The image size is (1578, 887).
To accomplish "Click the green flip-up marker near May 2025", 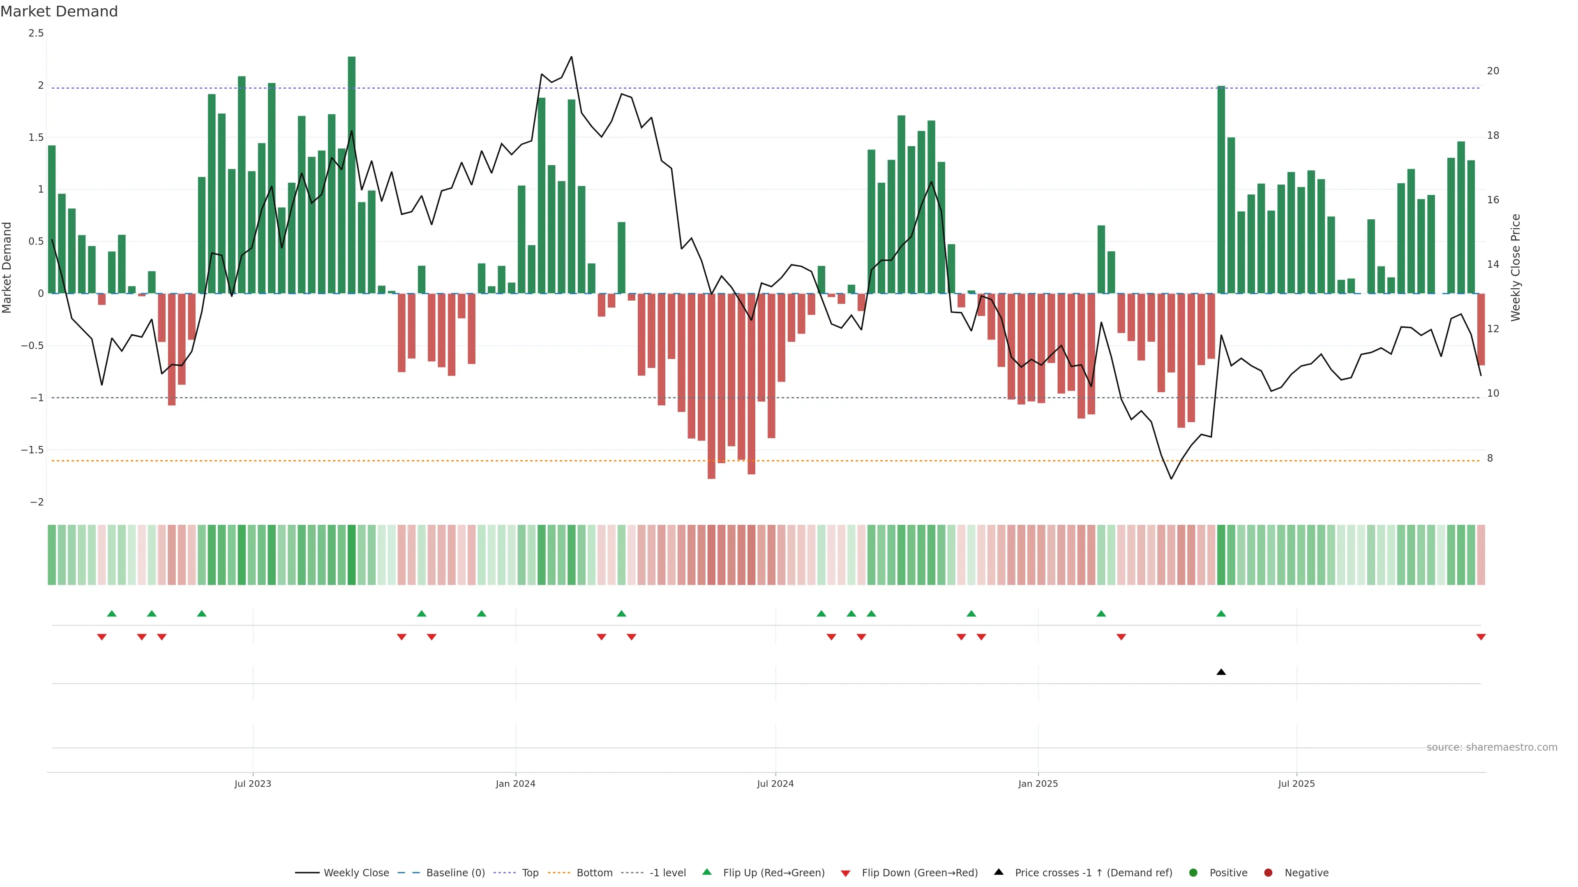I will tap(1221, 614).
